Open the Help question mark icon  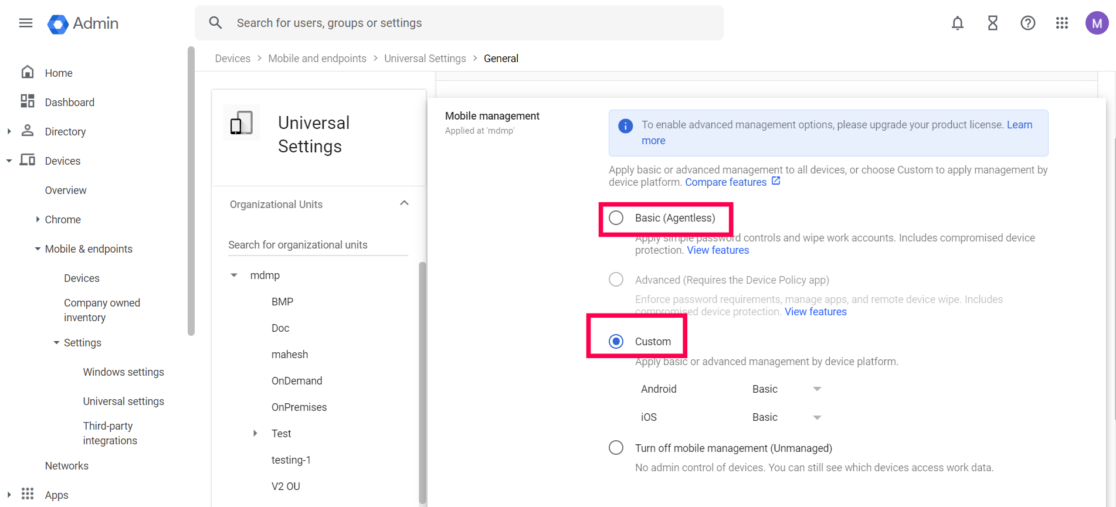click(x=1027, y=23)
